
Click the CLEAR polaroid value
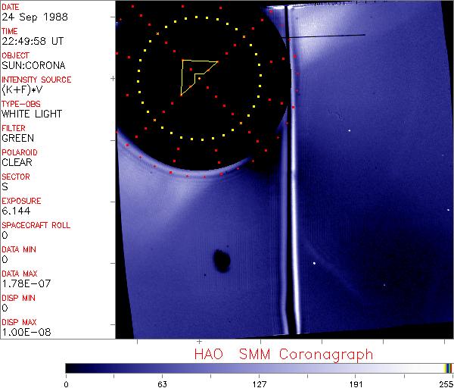pyautogui.click(x=17, y=162)
